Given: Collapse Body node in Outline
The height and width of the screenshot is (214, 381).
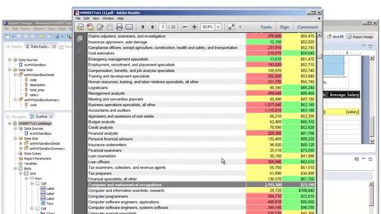Looking at the screenshot, I should 15,168.
